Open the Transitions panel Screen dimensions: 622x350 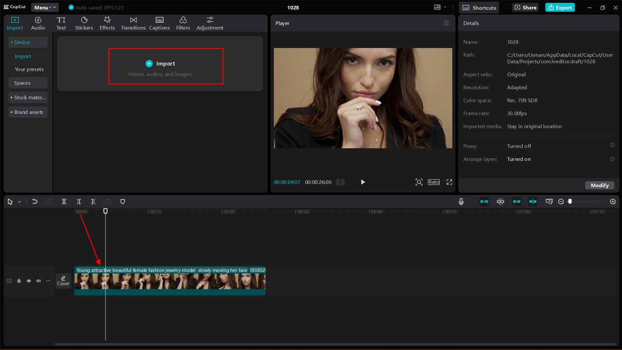point(133,22)
